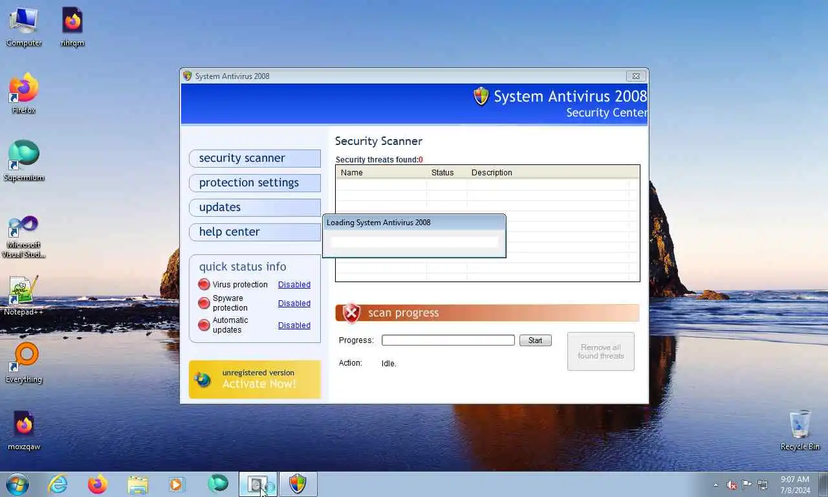Open the rihrqm desktop file
Image resolution: width=828 pixels, height=497 pixels.
point(72,27)
